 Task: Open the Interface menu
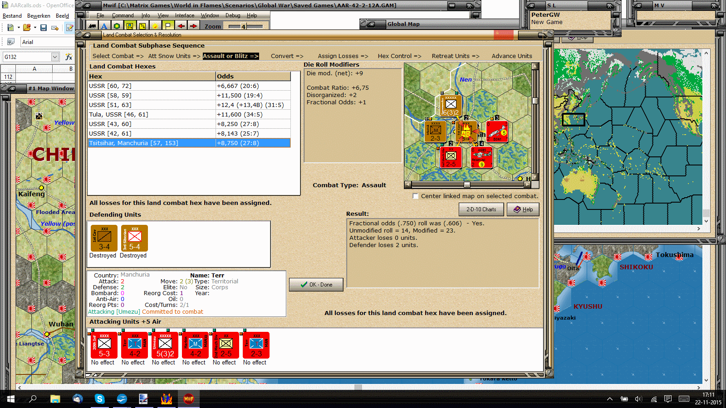pyautogui.click(x=185, y=15)
